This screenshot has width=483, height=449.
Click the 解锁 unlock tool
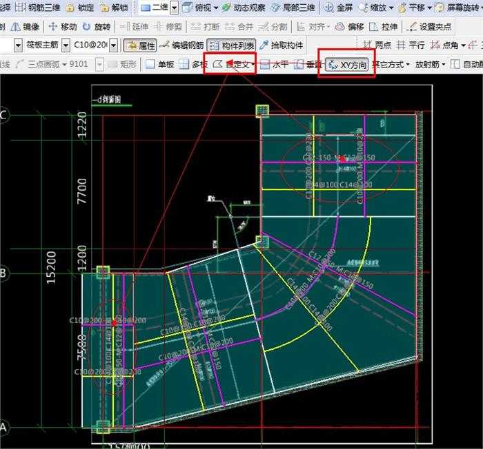click(x=114, y=7)
